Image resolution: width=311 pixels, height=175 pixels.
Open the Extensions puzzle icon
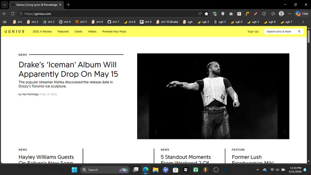pyautogui.click(x=264, y=14)
